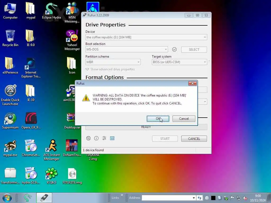
Task: Click Eclipse Hydra dragon taskbar icon
Action: (x=28, y=198)
